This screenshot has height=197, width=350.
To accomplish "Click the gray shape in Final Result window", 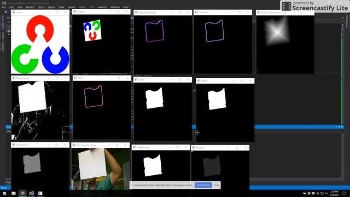I will pyautogui.click(x=32, y=163).
